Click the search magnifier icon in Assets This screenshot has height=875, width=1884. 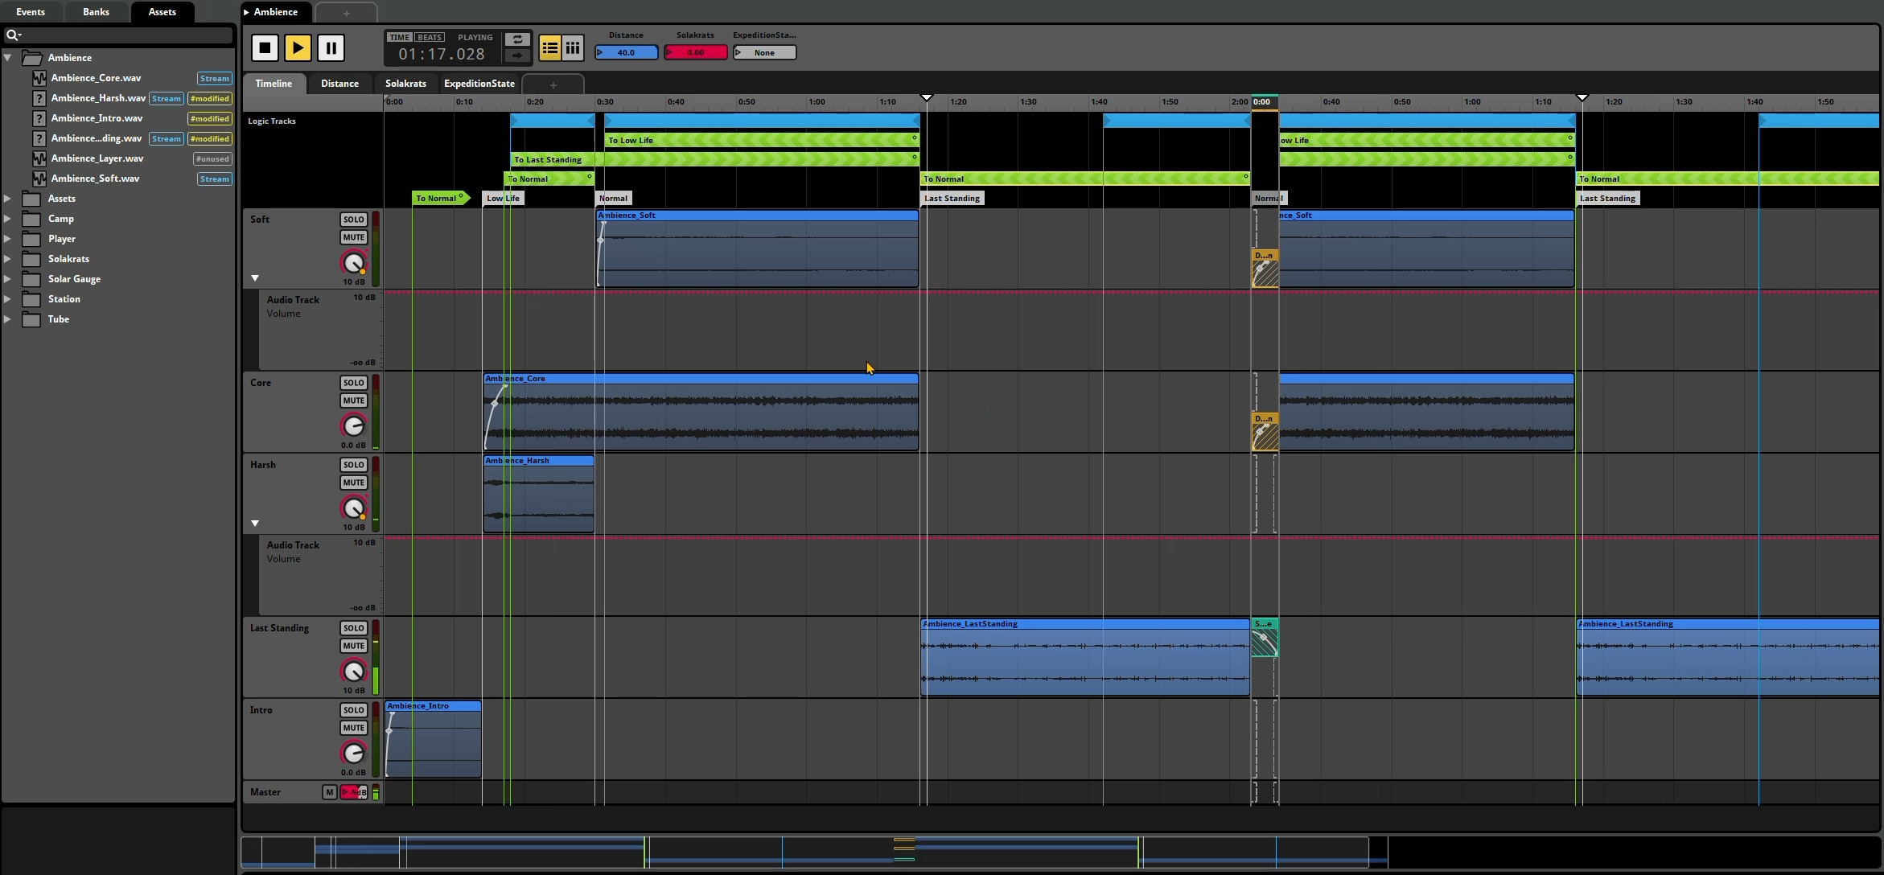click(13, 35)
